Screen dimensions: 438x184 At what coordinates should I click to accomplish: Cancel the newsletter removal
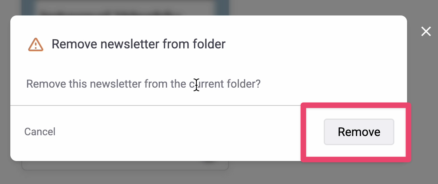point(40,132)
